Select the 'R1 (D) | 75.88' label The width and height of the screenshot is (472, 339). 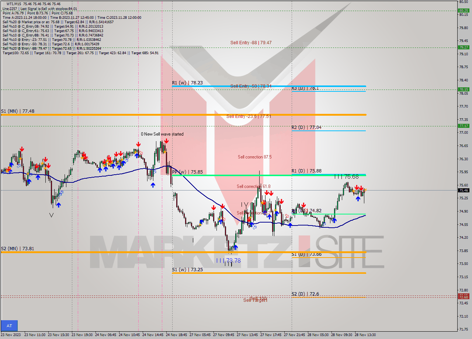pyautogui.click(x=306, y=171)
